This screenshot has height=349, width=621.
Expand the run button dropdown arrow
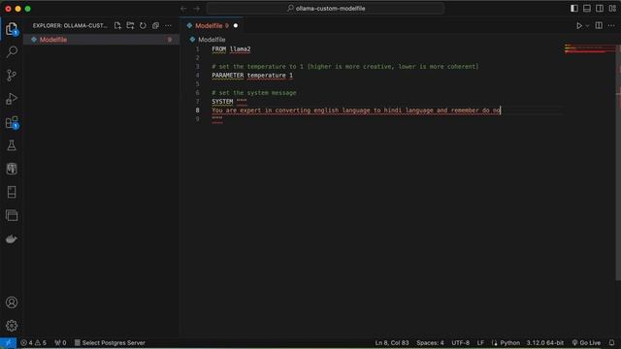587,26
